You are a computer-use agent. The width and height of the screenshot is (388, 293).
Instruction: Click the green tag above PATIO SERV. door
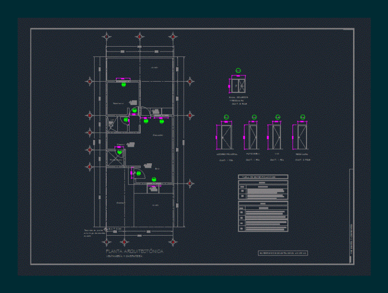pyautogui.click(x=254, y=117)
